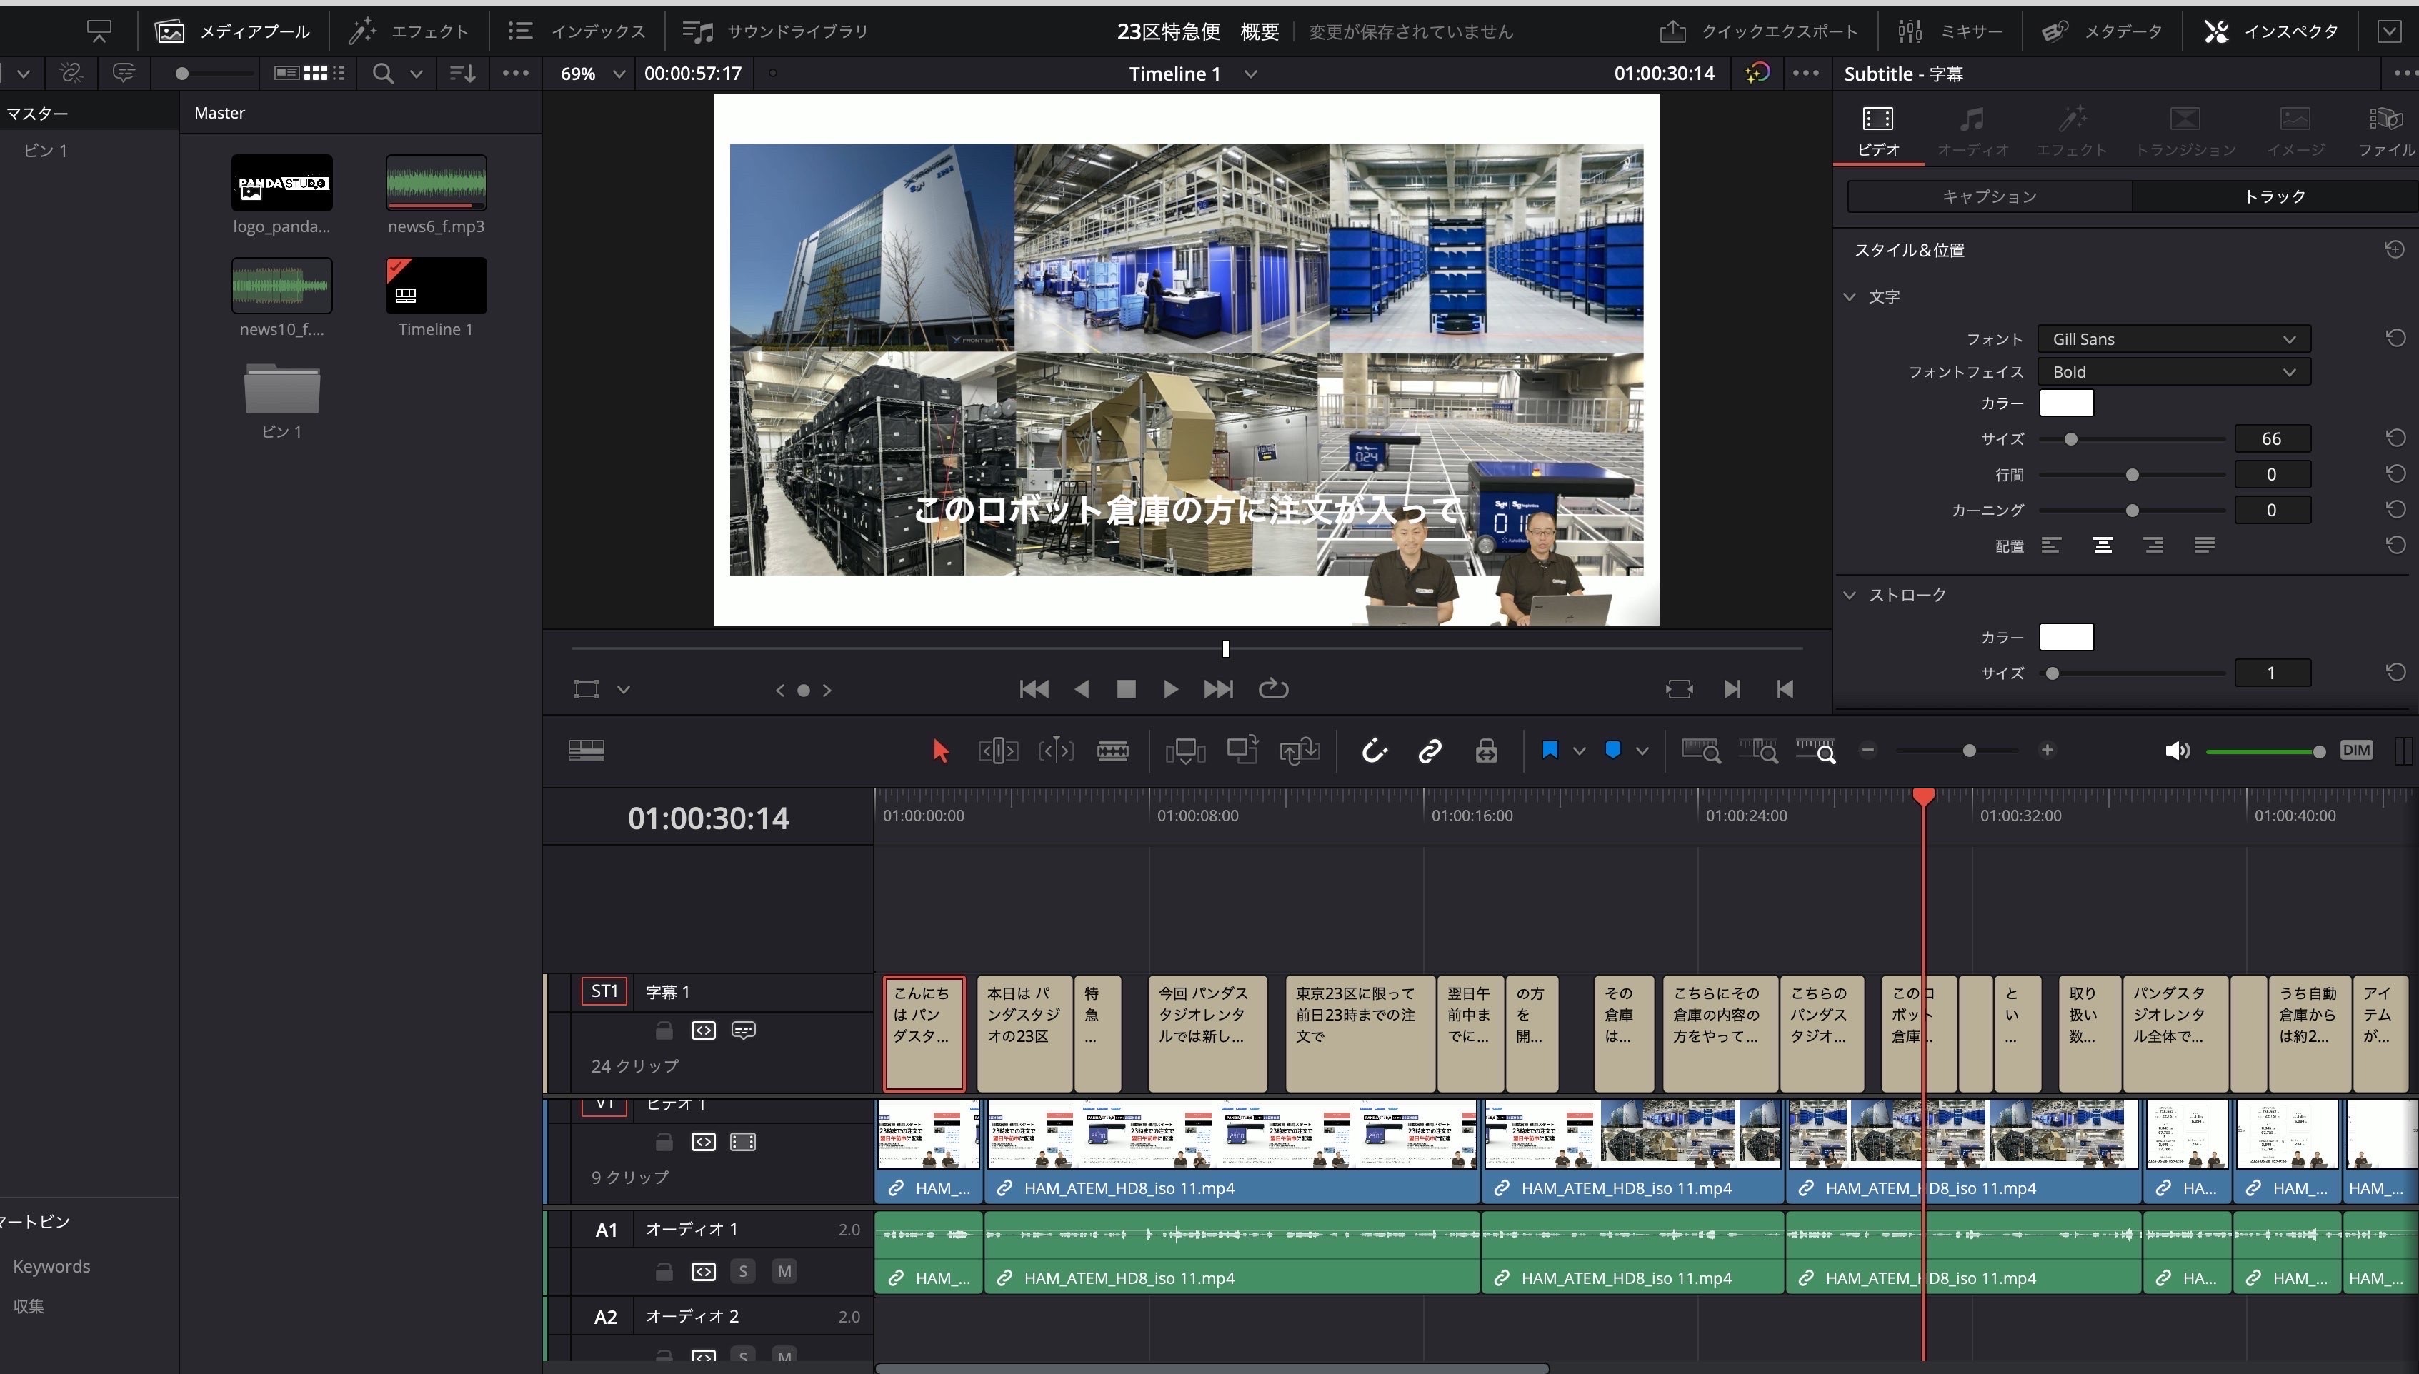Screen dimensions: 2419x1374
Task: Select the Trim edit mode tool
Action: [997, 751]
